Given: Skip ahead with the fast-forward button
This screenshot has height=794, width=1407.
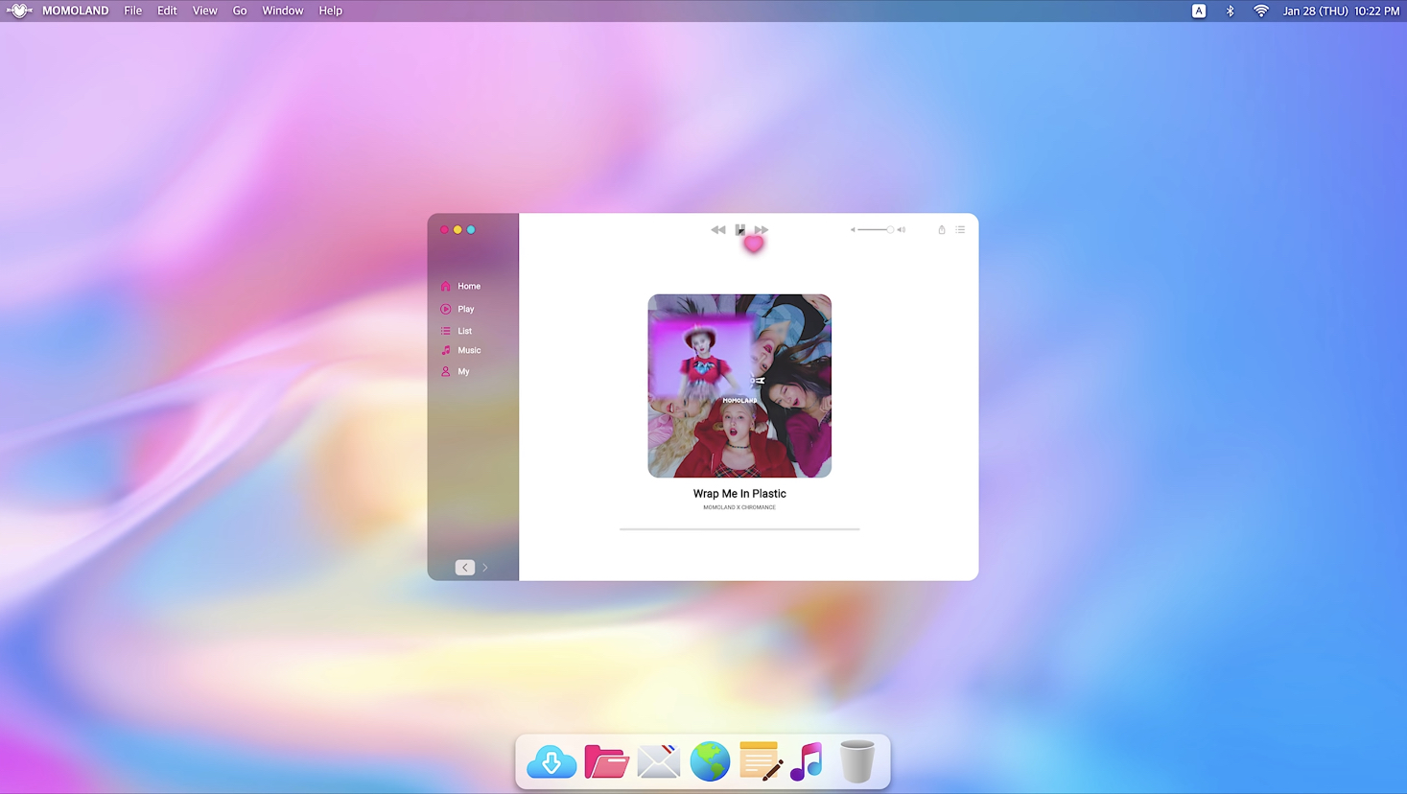Looking at the screenshot, I should click(762, 230).
